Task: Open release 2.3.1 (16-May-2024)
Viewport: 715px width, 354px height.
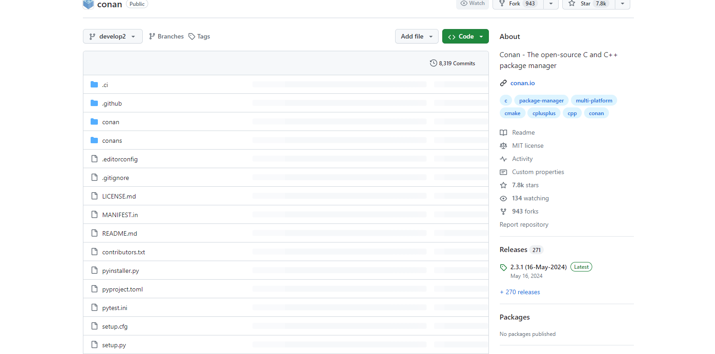Action: click(x=538, y=267)
